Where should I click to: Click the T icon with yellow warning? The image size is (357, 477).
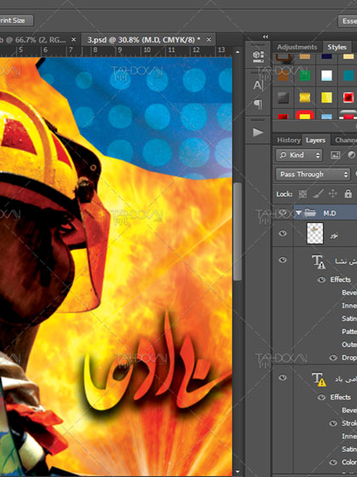click(319, 380)
